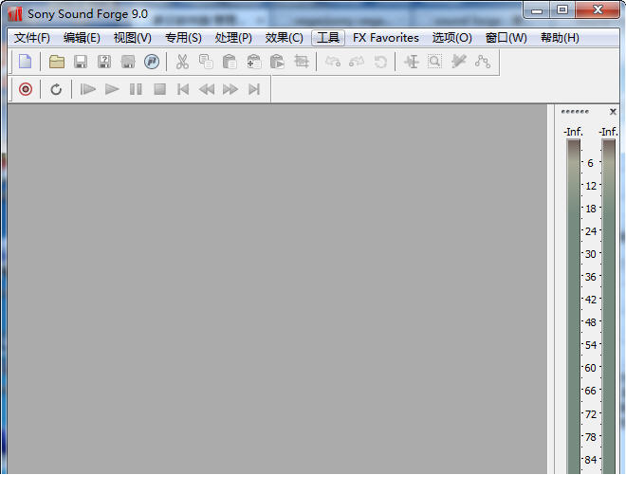Click the Play transport button
626x493 pixels.
coord(112,89)
